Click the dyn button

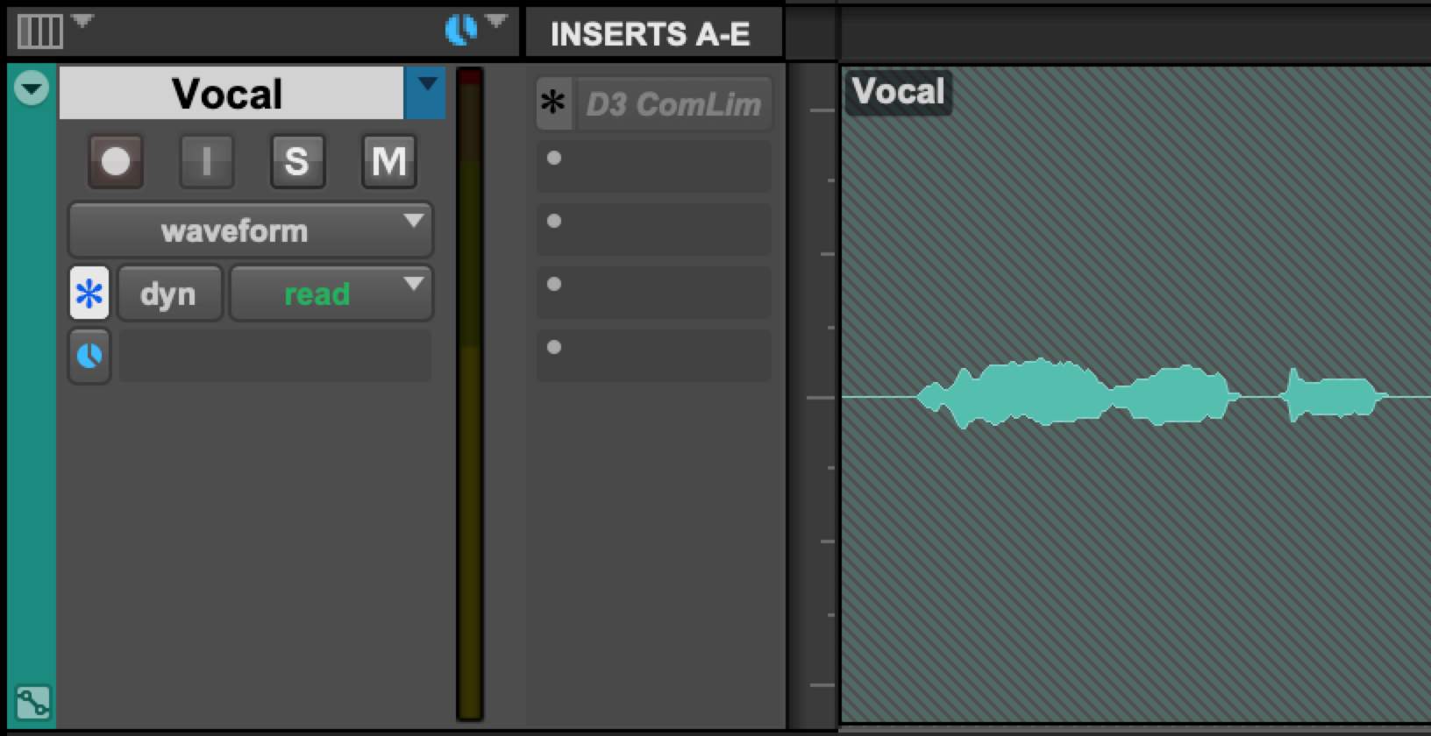coord(168,294)
